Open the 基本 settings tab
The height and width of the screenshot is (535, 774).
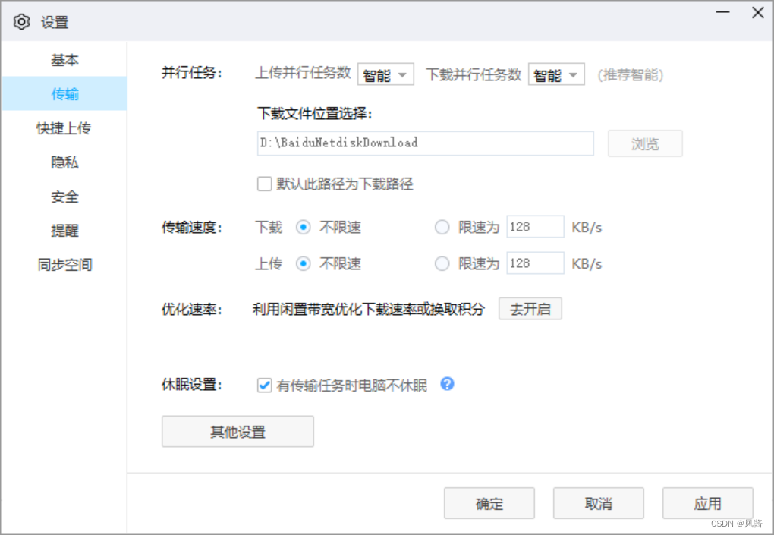64,60
